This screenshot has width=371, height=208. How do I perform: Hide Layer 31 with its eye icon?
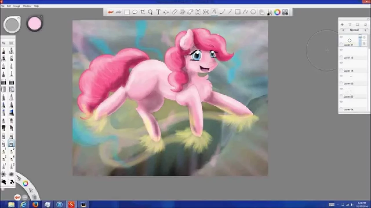pyautogui.click(x=341, y=37)
